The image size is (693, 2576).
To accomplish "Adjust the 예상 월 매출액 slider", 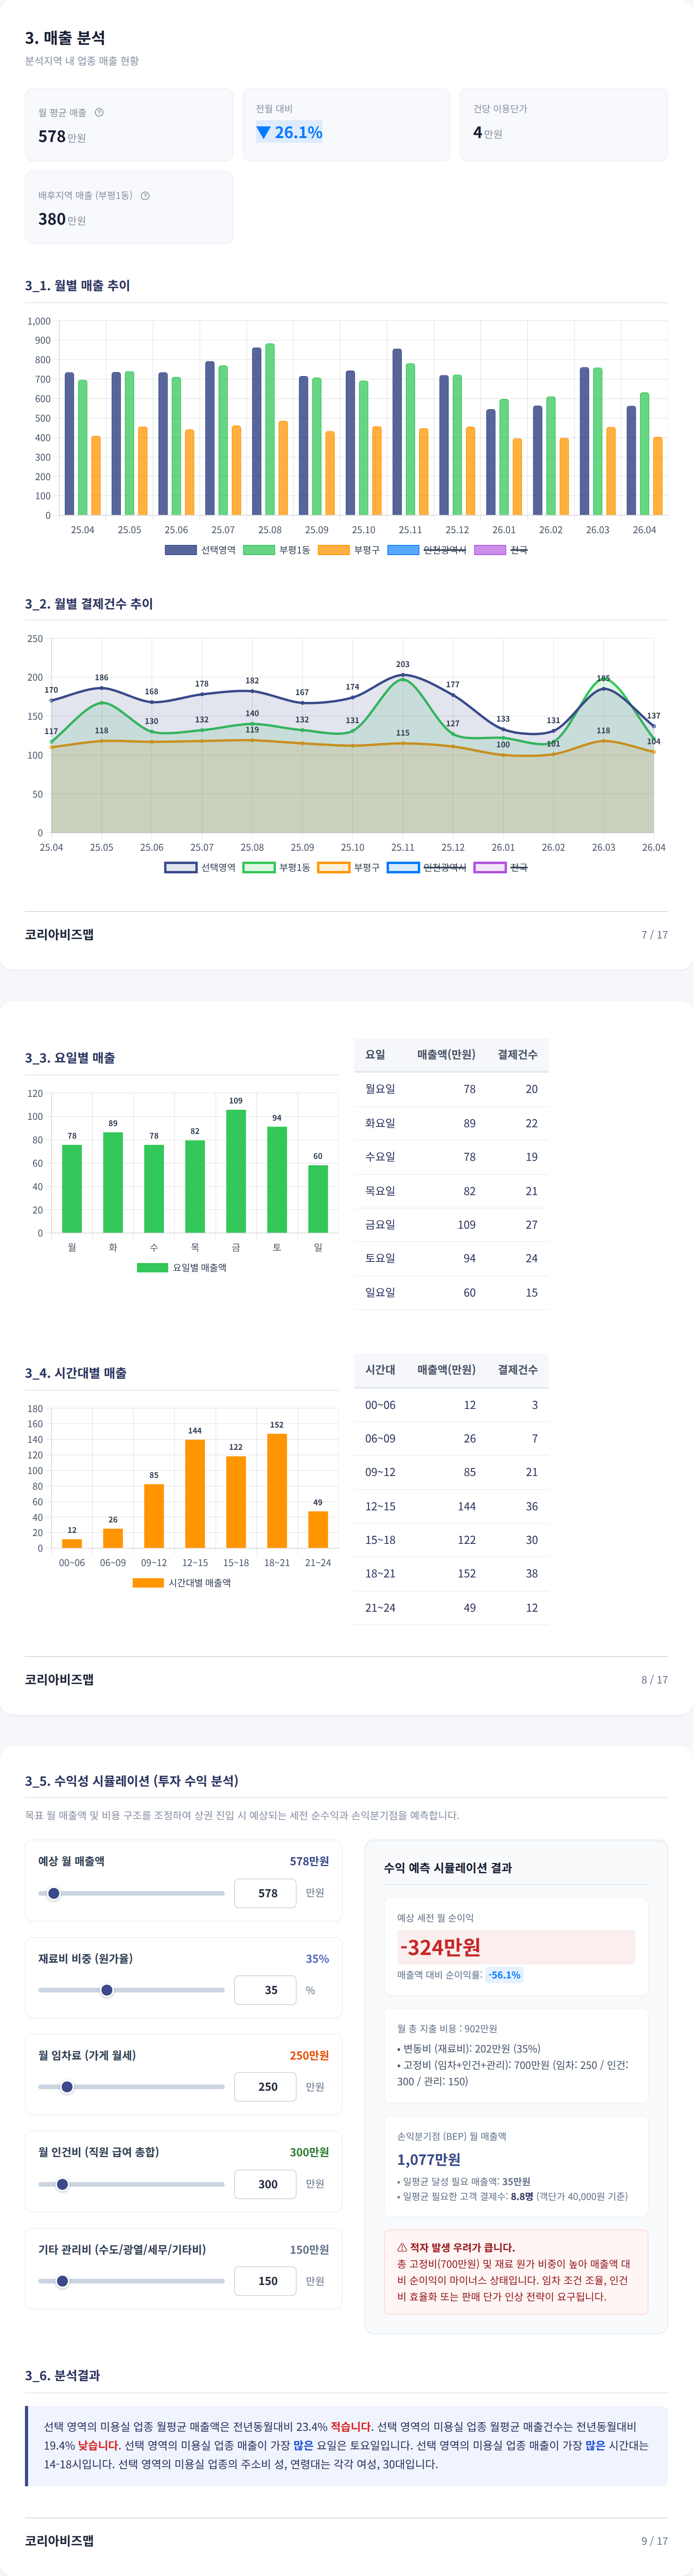I will pyautogui.click(x=131, y=1893).
